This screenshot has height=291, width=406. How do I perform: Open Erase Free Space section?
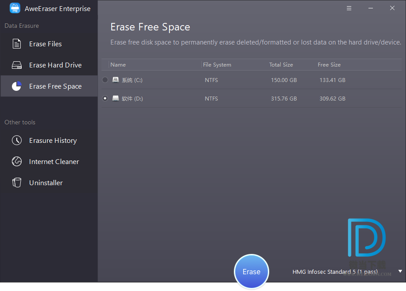tap(49, 86)
